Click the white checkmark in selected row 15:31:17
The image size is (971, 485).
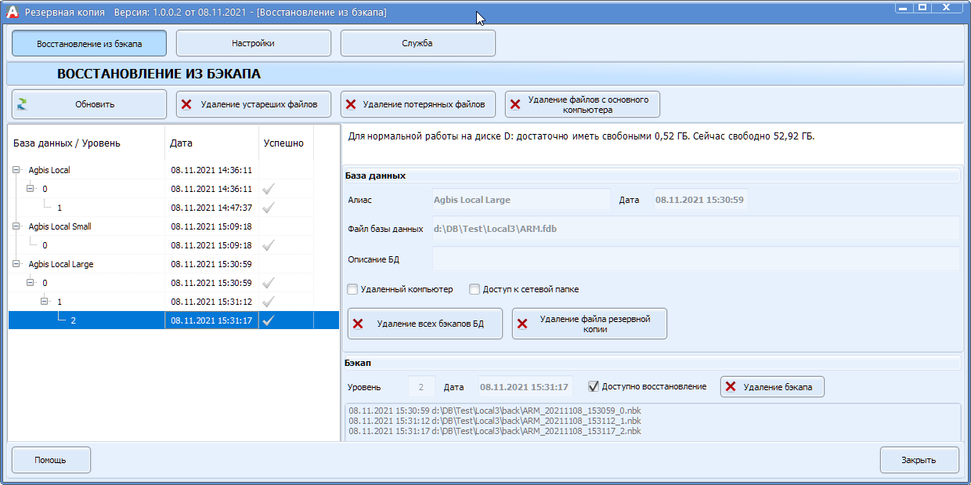269,320
